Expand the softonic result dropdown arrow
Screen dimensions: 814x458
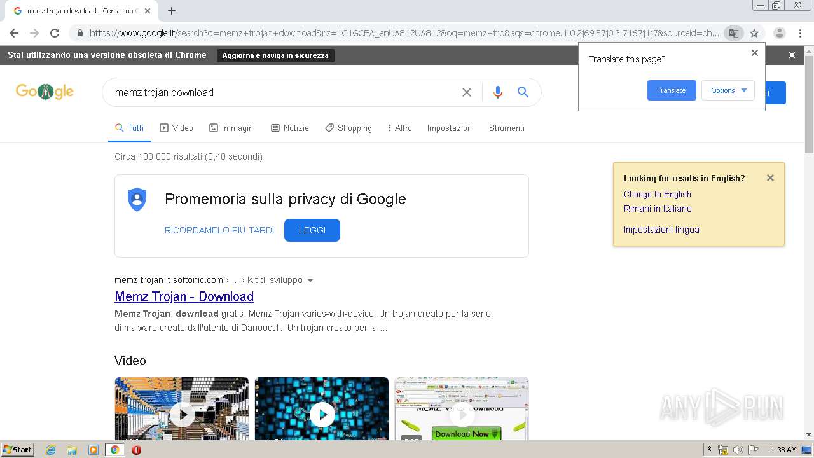(310, 281)
